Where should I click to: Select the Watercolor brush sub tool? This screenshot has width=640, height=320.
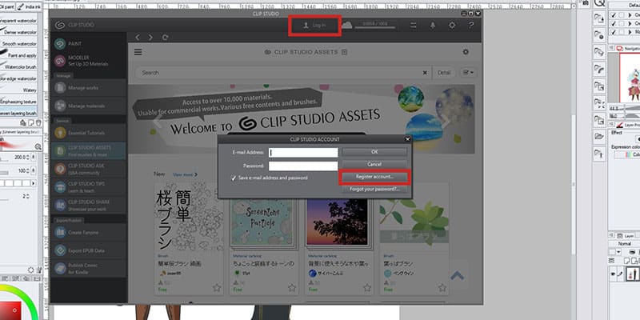(x=18, y=66)
